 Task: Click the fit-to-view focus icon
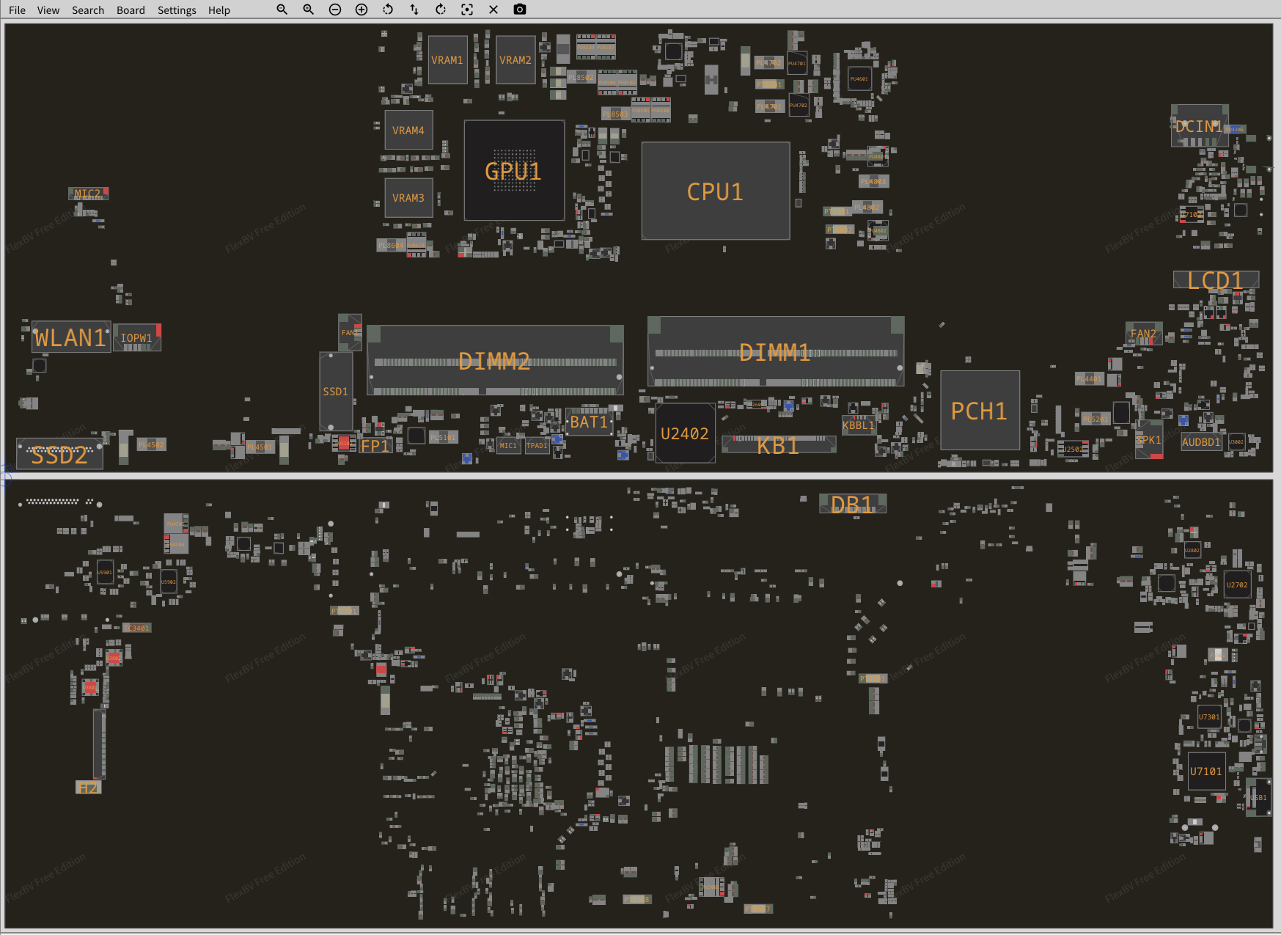point(467,10)
